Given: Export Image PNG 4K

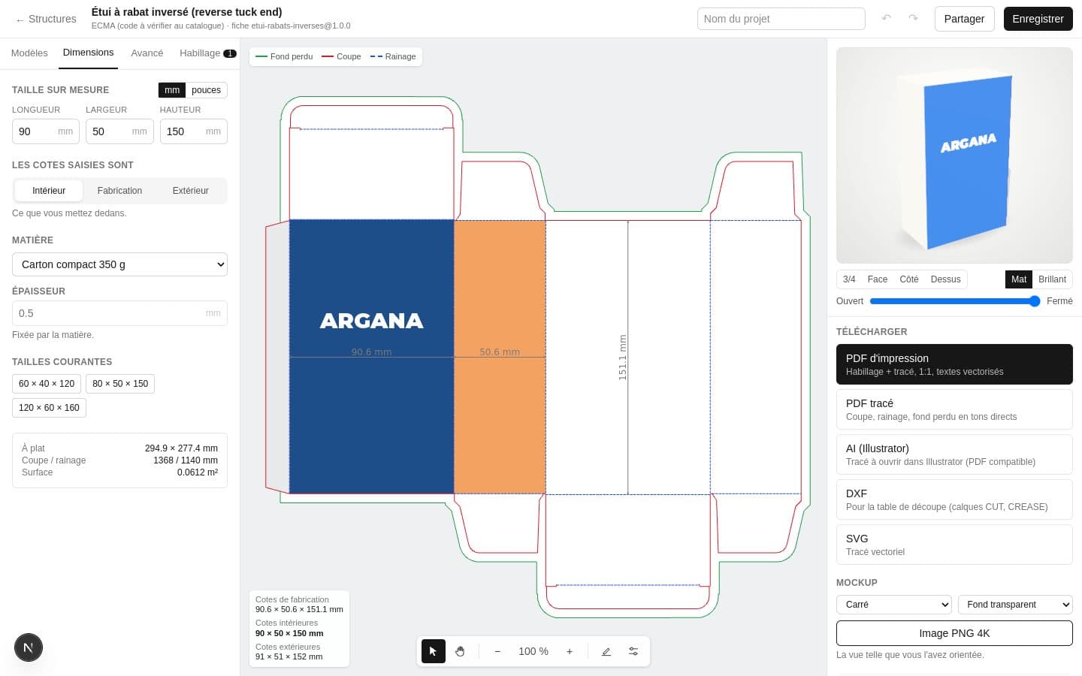Looking at the screenshot, I should pos(954,633).
